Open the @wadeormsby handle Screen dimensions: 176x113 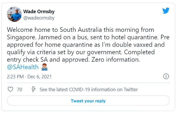point(39,18)
